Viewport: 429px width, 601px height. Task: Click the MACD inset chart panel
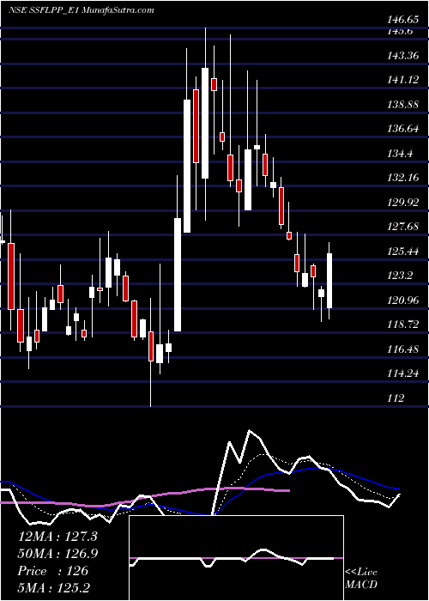point(236,558)
